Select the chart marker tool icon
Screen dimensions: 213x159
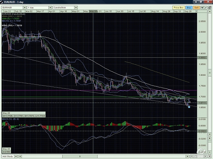tap(202, 7)
